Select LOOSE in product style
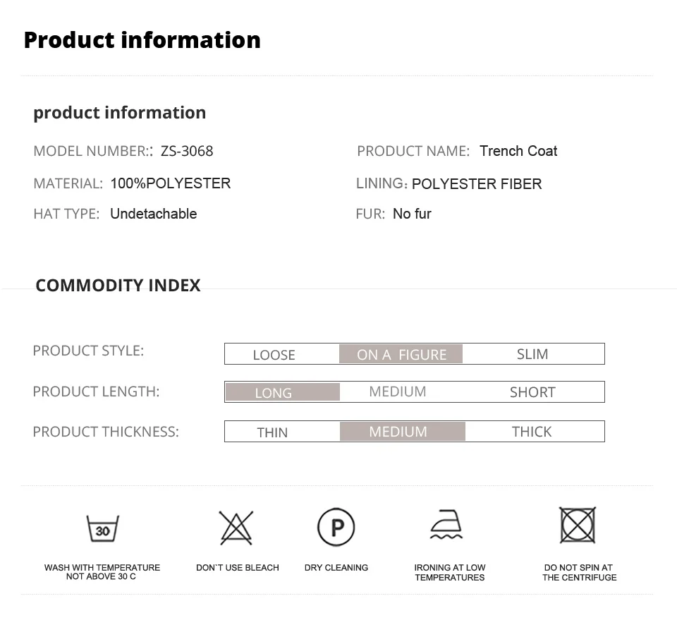The image size is (677, 620). click(274, 355)
